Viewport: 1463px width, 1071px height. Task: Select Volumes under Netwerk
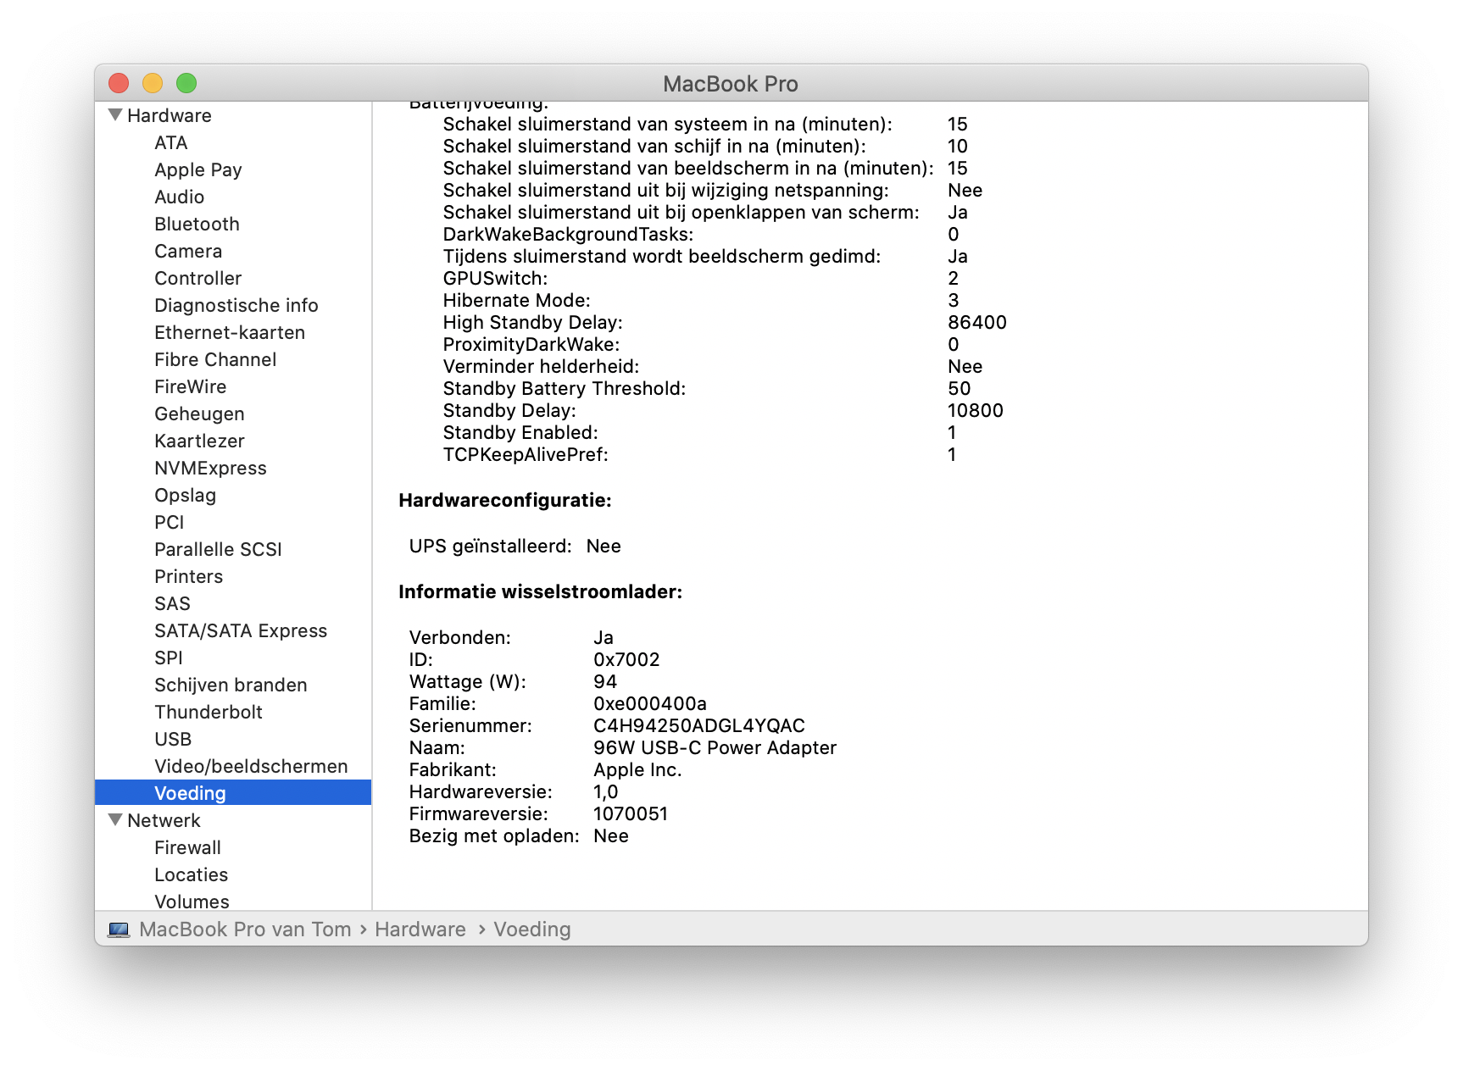click(x=192, y=902)
